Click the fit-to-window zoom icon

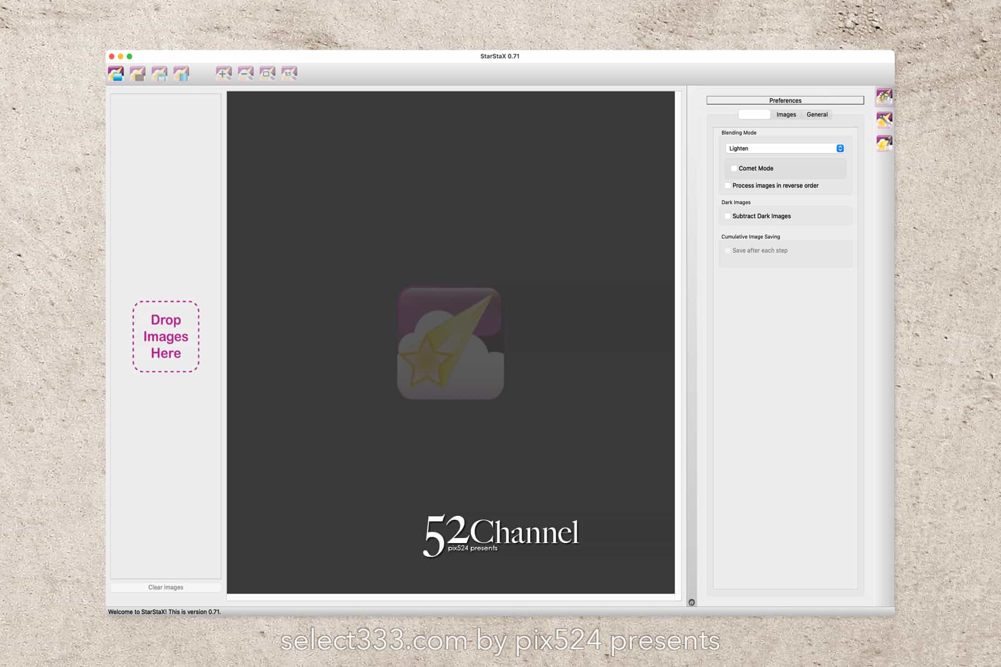pos(267,73)
